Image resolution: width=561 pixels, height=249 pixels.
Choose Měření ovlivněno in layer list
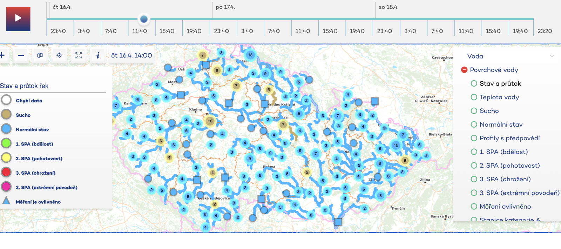[x=474, y=207]
